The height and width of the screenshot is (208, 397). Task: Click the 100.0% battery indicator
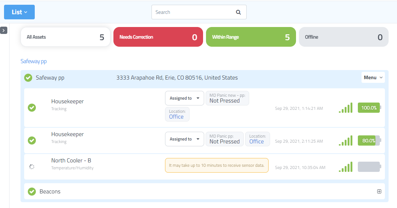pos(369,108)
